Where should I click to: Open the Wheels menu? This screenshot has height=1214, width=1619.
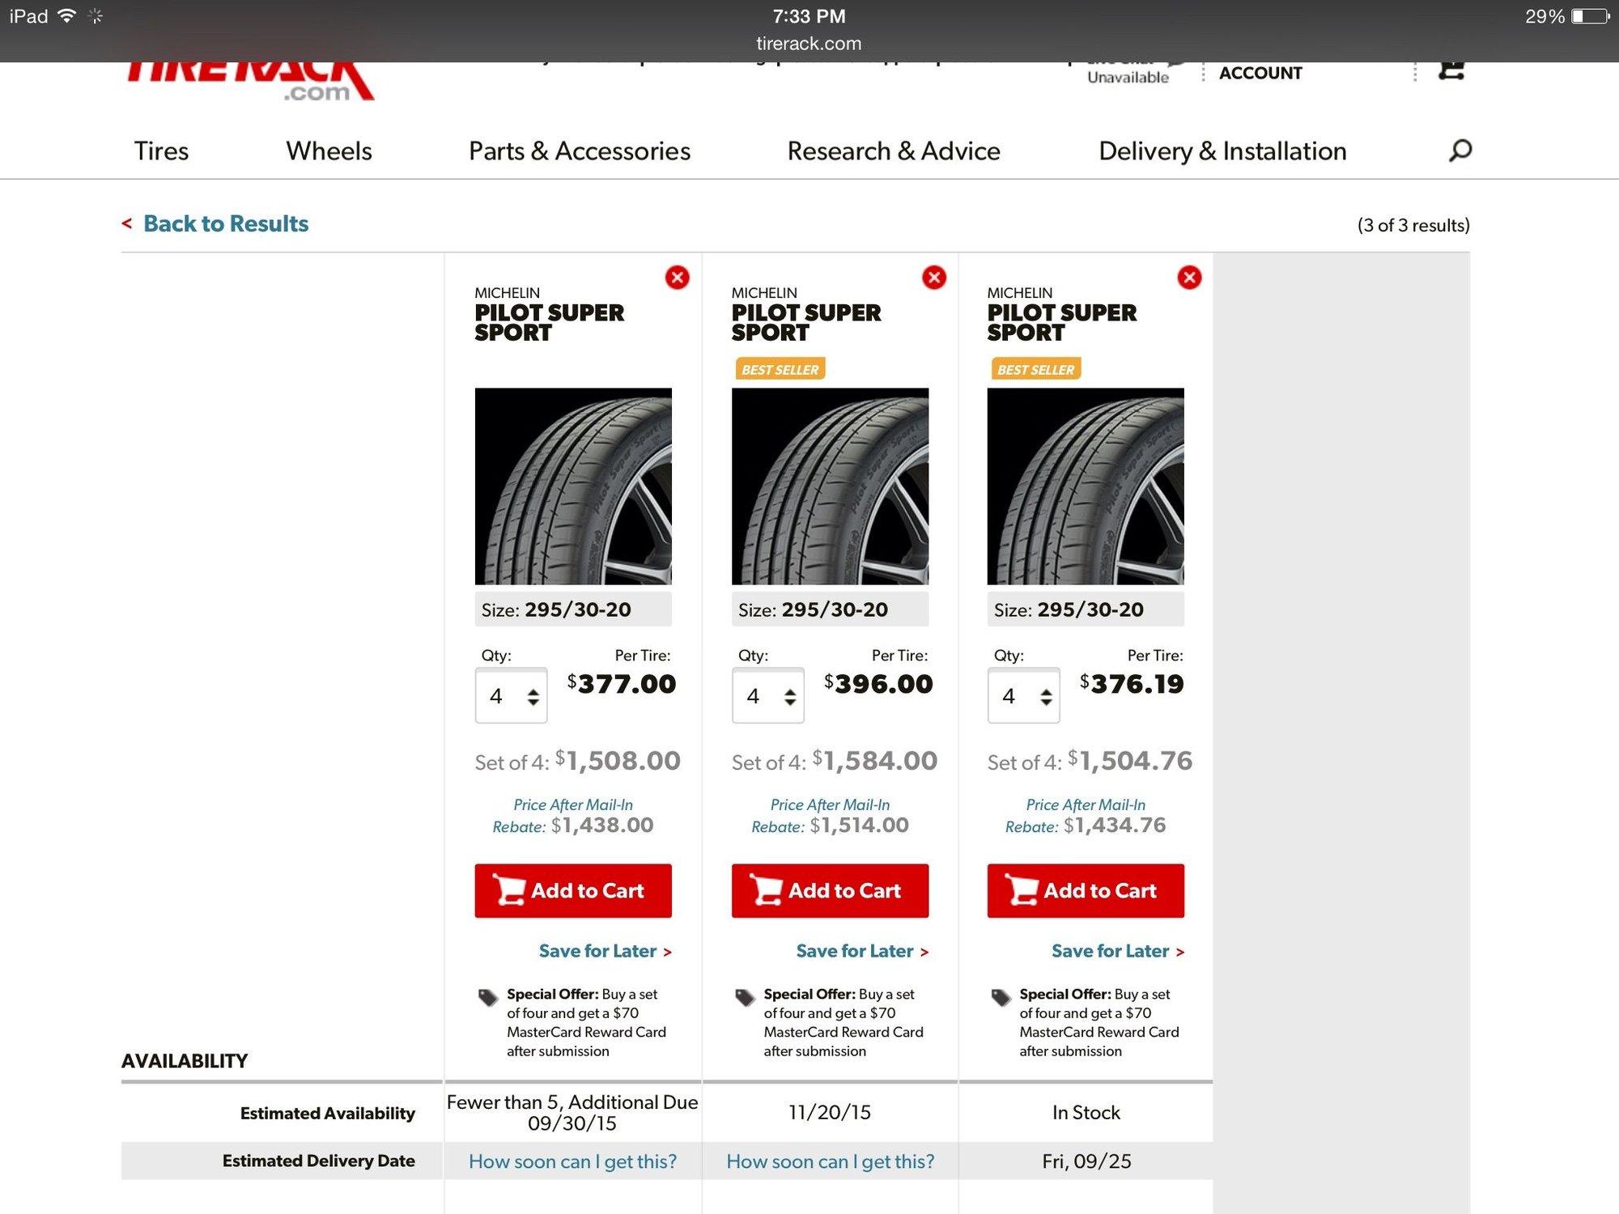click(x=329, y=151)
